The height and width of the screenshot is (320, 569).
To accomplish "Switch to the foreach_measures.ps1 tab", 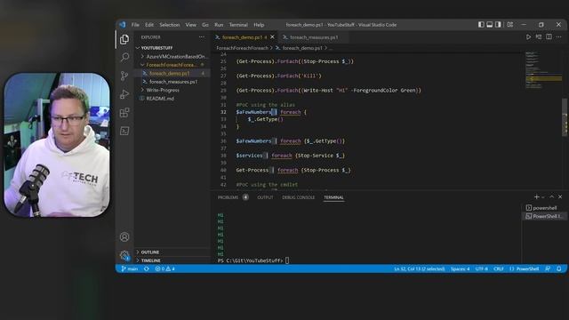I will click(313, 37).
